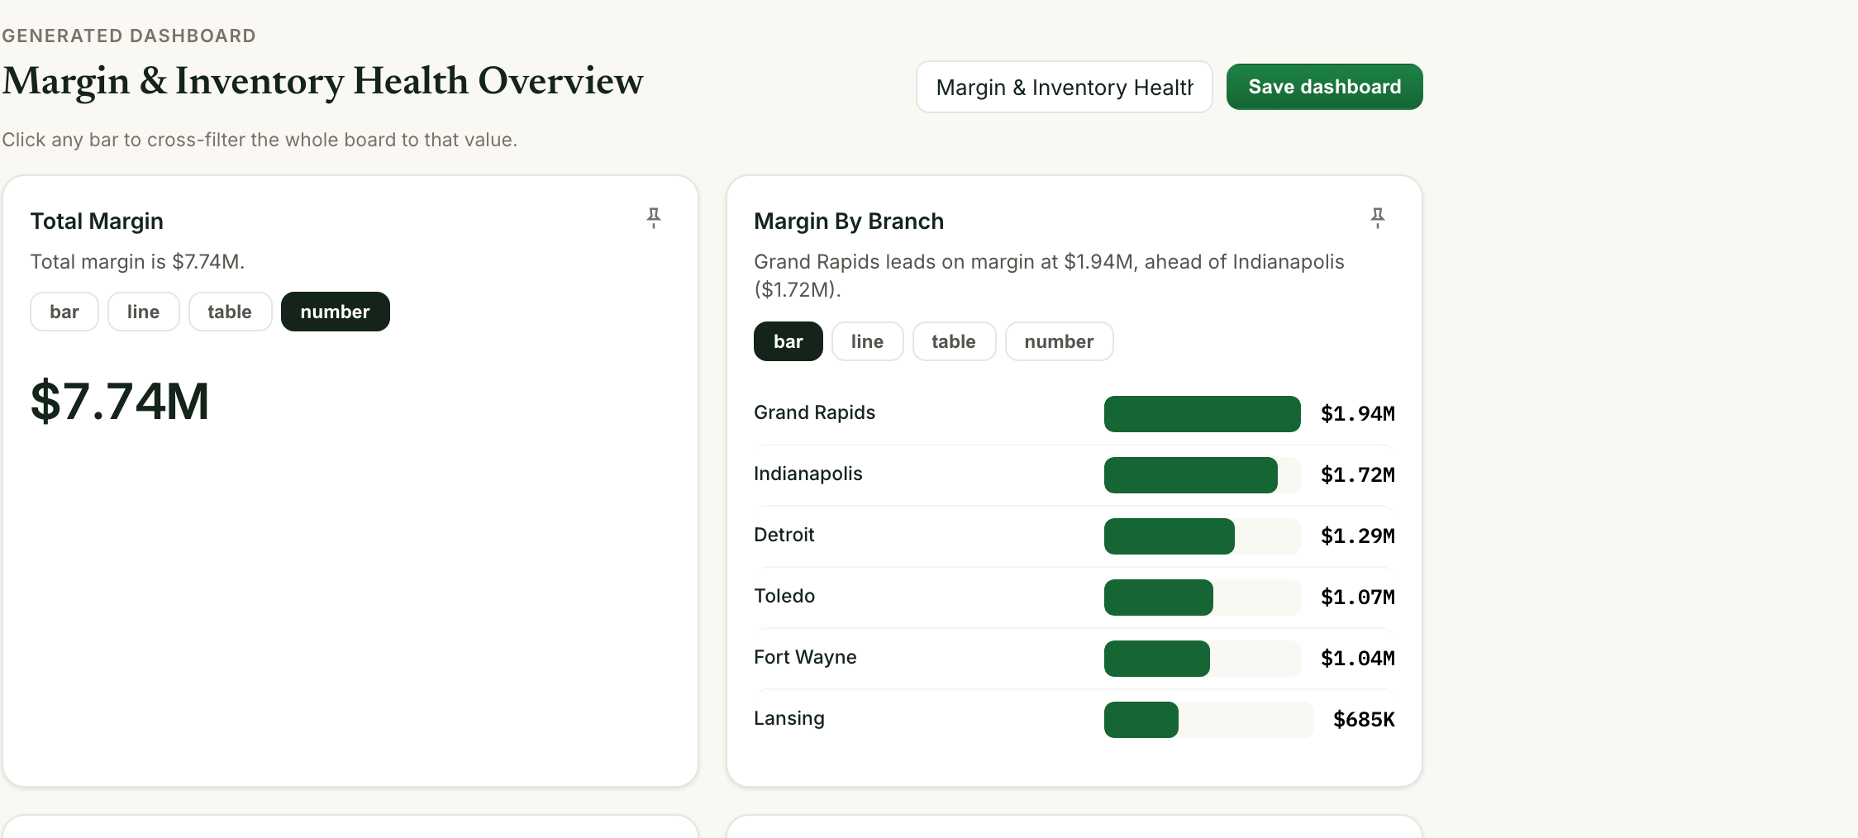The height and width of the screenshot is (838, 1858).
Task: Click the Fort Wayne branch label
Action: point(806,657)
